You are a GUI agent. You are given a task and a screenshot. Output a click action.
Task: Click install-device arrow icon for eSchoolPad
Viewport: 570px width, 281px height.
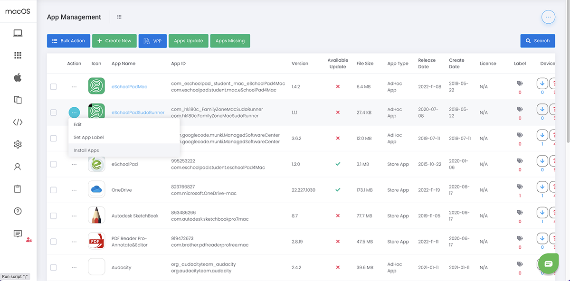(x=542, y=161)
